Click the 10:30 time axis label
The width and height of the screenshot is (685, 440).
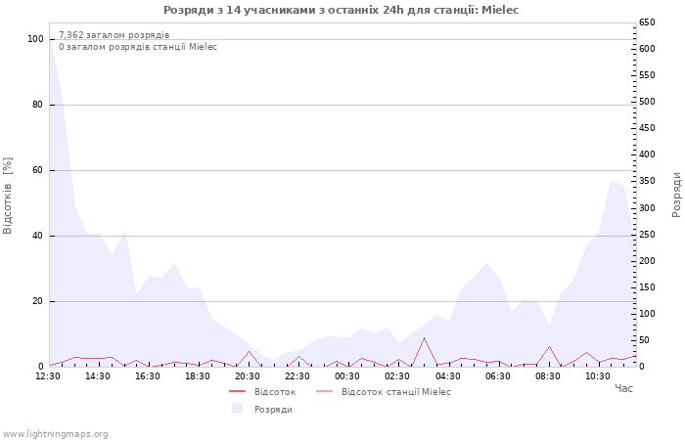(598, 375)
